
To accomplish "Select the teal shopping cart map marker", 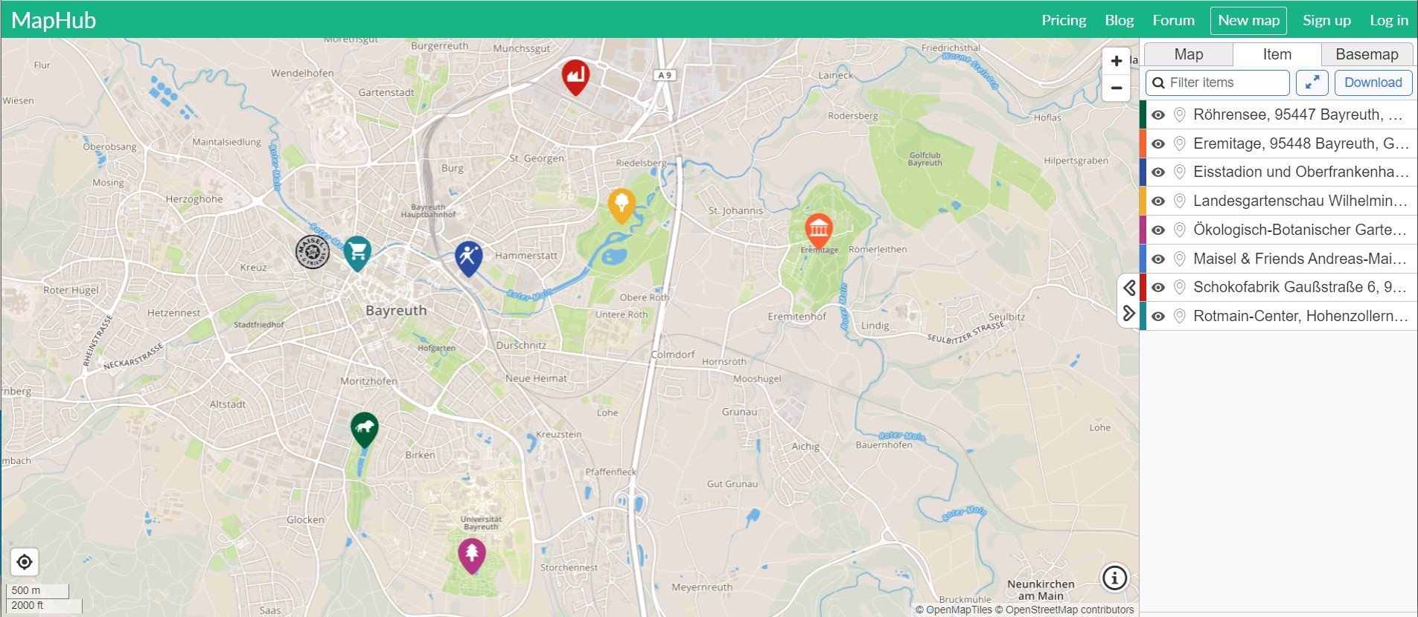I will tap(357, 253).
